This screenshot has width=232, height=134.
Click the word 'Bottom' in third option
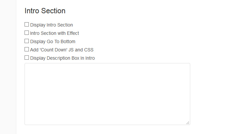click(68, 41)
